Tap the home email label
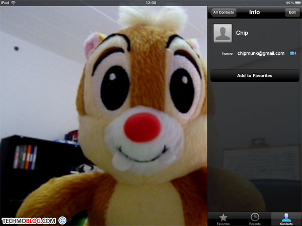The width and height of the screenshot is (302, 226). pos(228,54)
